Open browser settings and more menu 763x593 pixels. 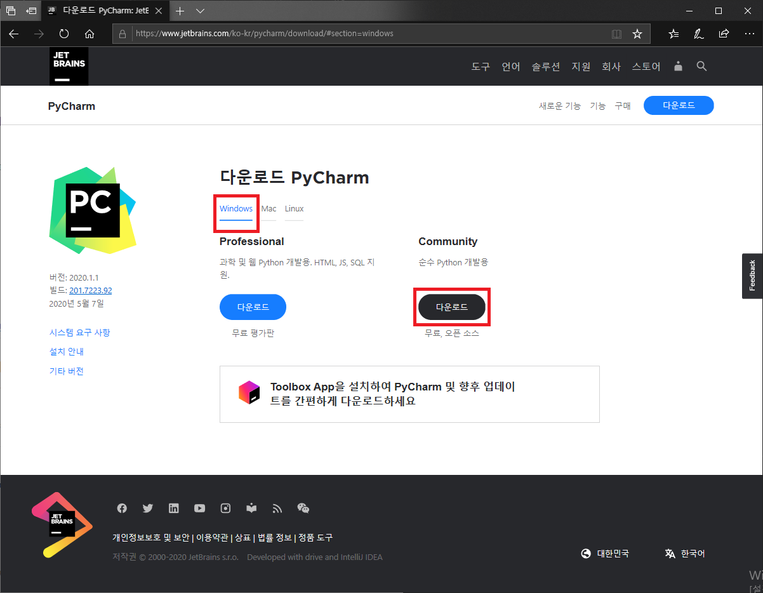tap(748, 34)
